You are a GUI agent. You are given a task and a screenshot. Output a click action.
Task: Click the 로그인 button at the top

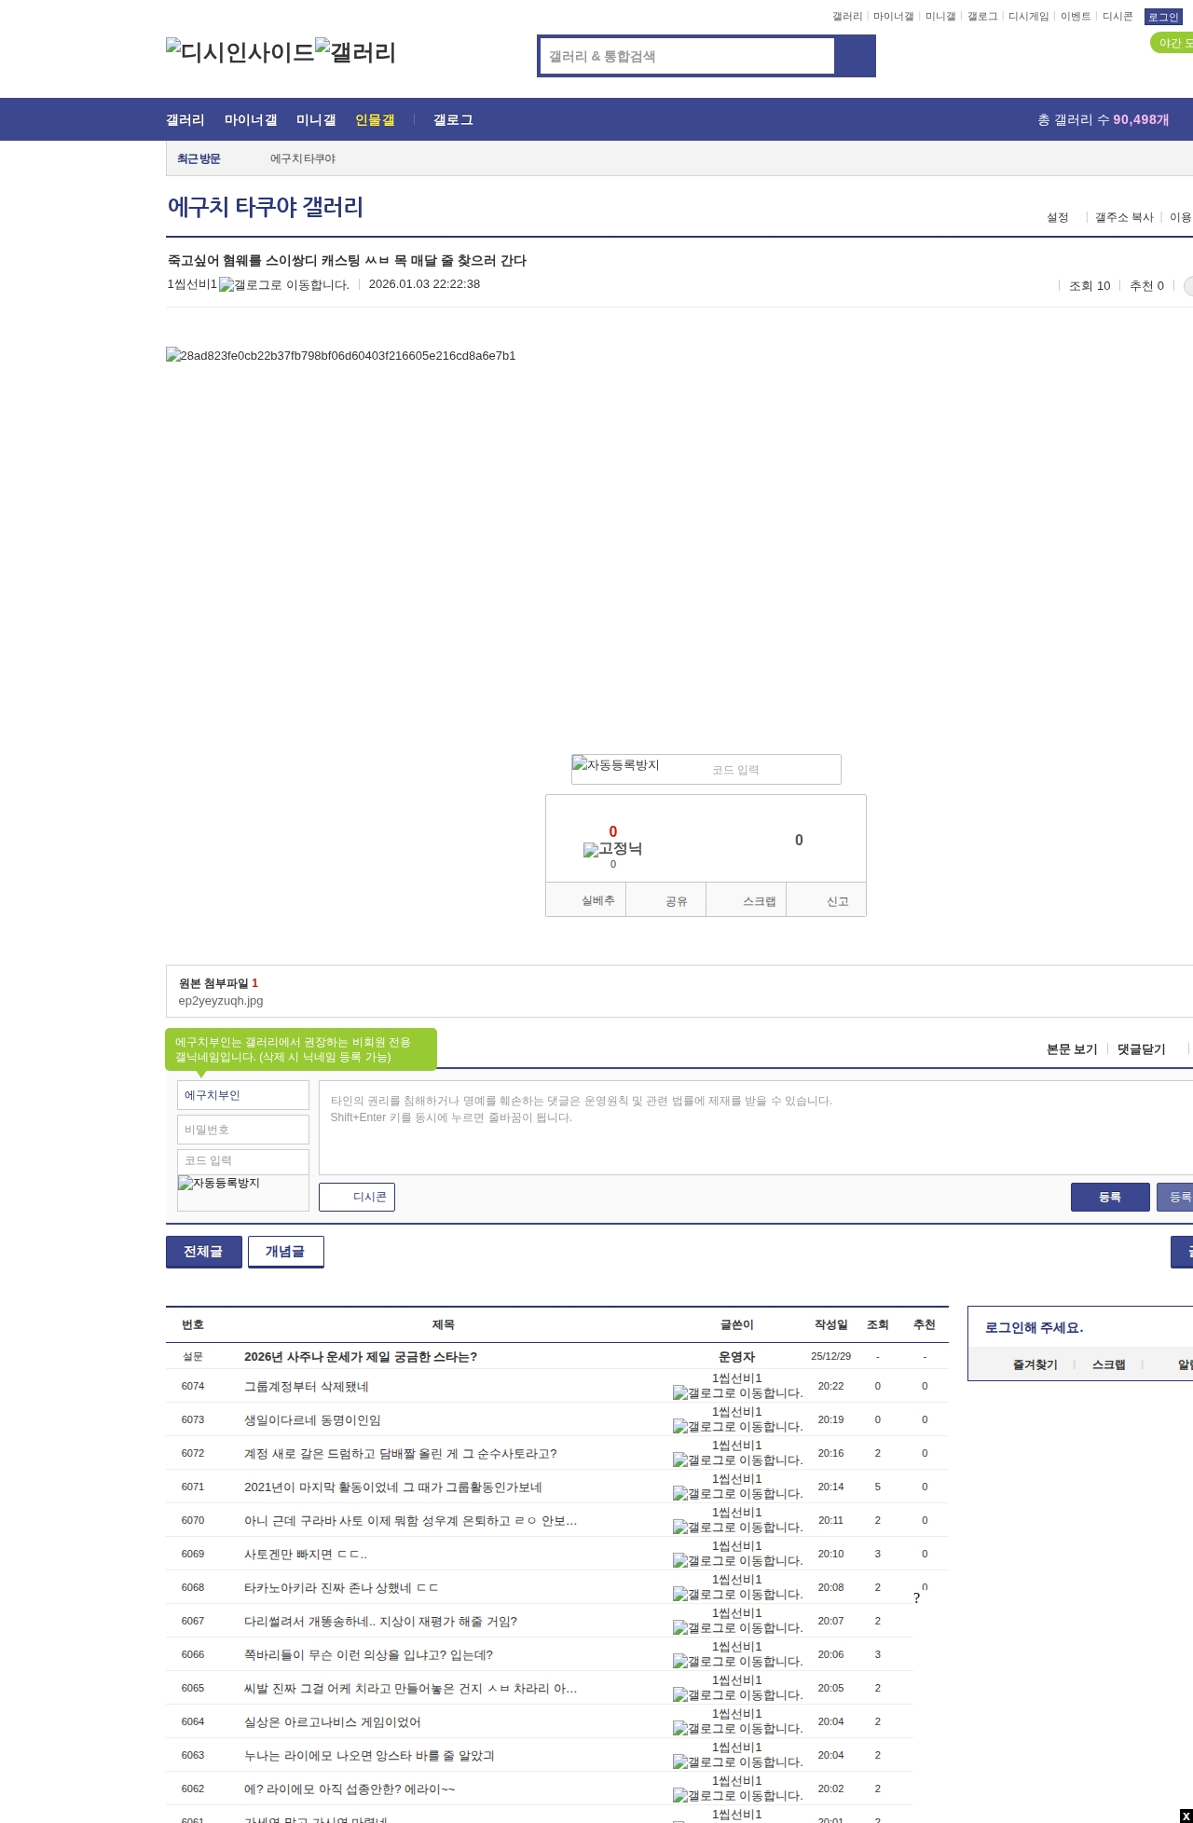tap(1163, 17)
